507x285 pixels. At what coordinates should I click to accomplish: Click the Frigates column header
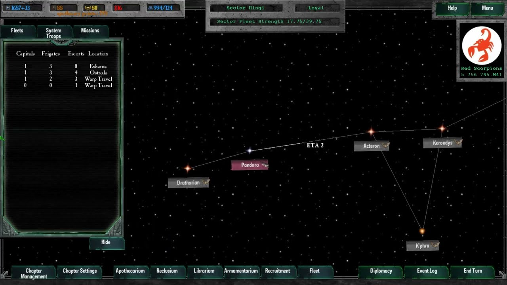pos(51,54)
